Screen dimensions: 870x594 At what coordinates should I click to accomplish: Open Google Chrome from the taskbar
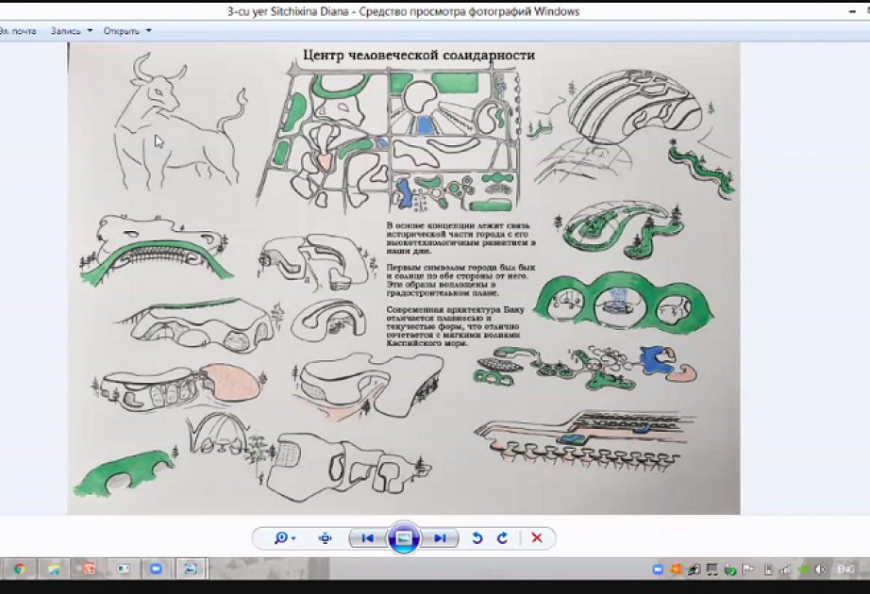(20, 569)
